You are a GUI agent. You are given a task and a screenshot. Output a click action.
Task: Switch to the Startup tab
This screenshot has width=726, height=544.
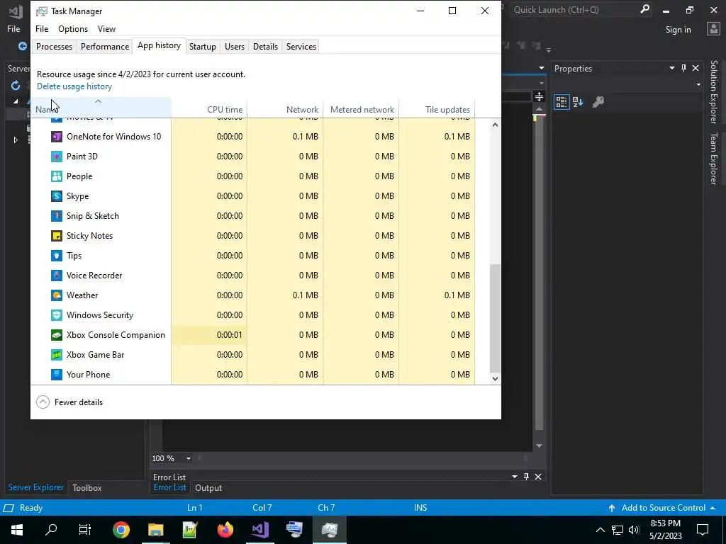click(x=203, y=47)
